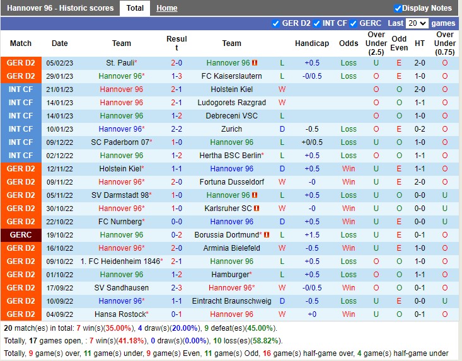Open Hertha BSC Berlin team link
The height and width of the screenshot is (361, 462).
tap(230, 156)
